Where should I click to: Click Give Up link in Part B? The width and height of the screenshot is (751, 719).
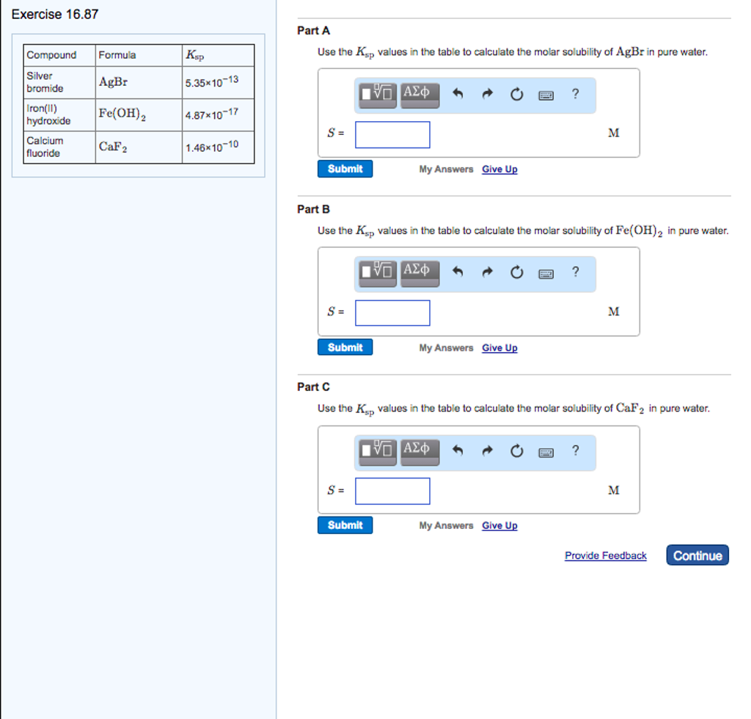pos(499,348)
